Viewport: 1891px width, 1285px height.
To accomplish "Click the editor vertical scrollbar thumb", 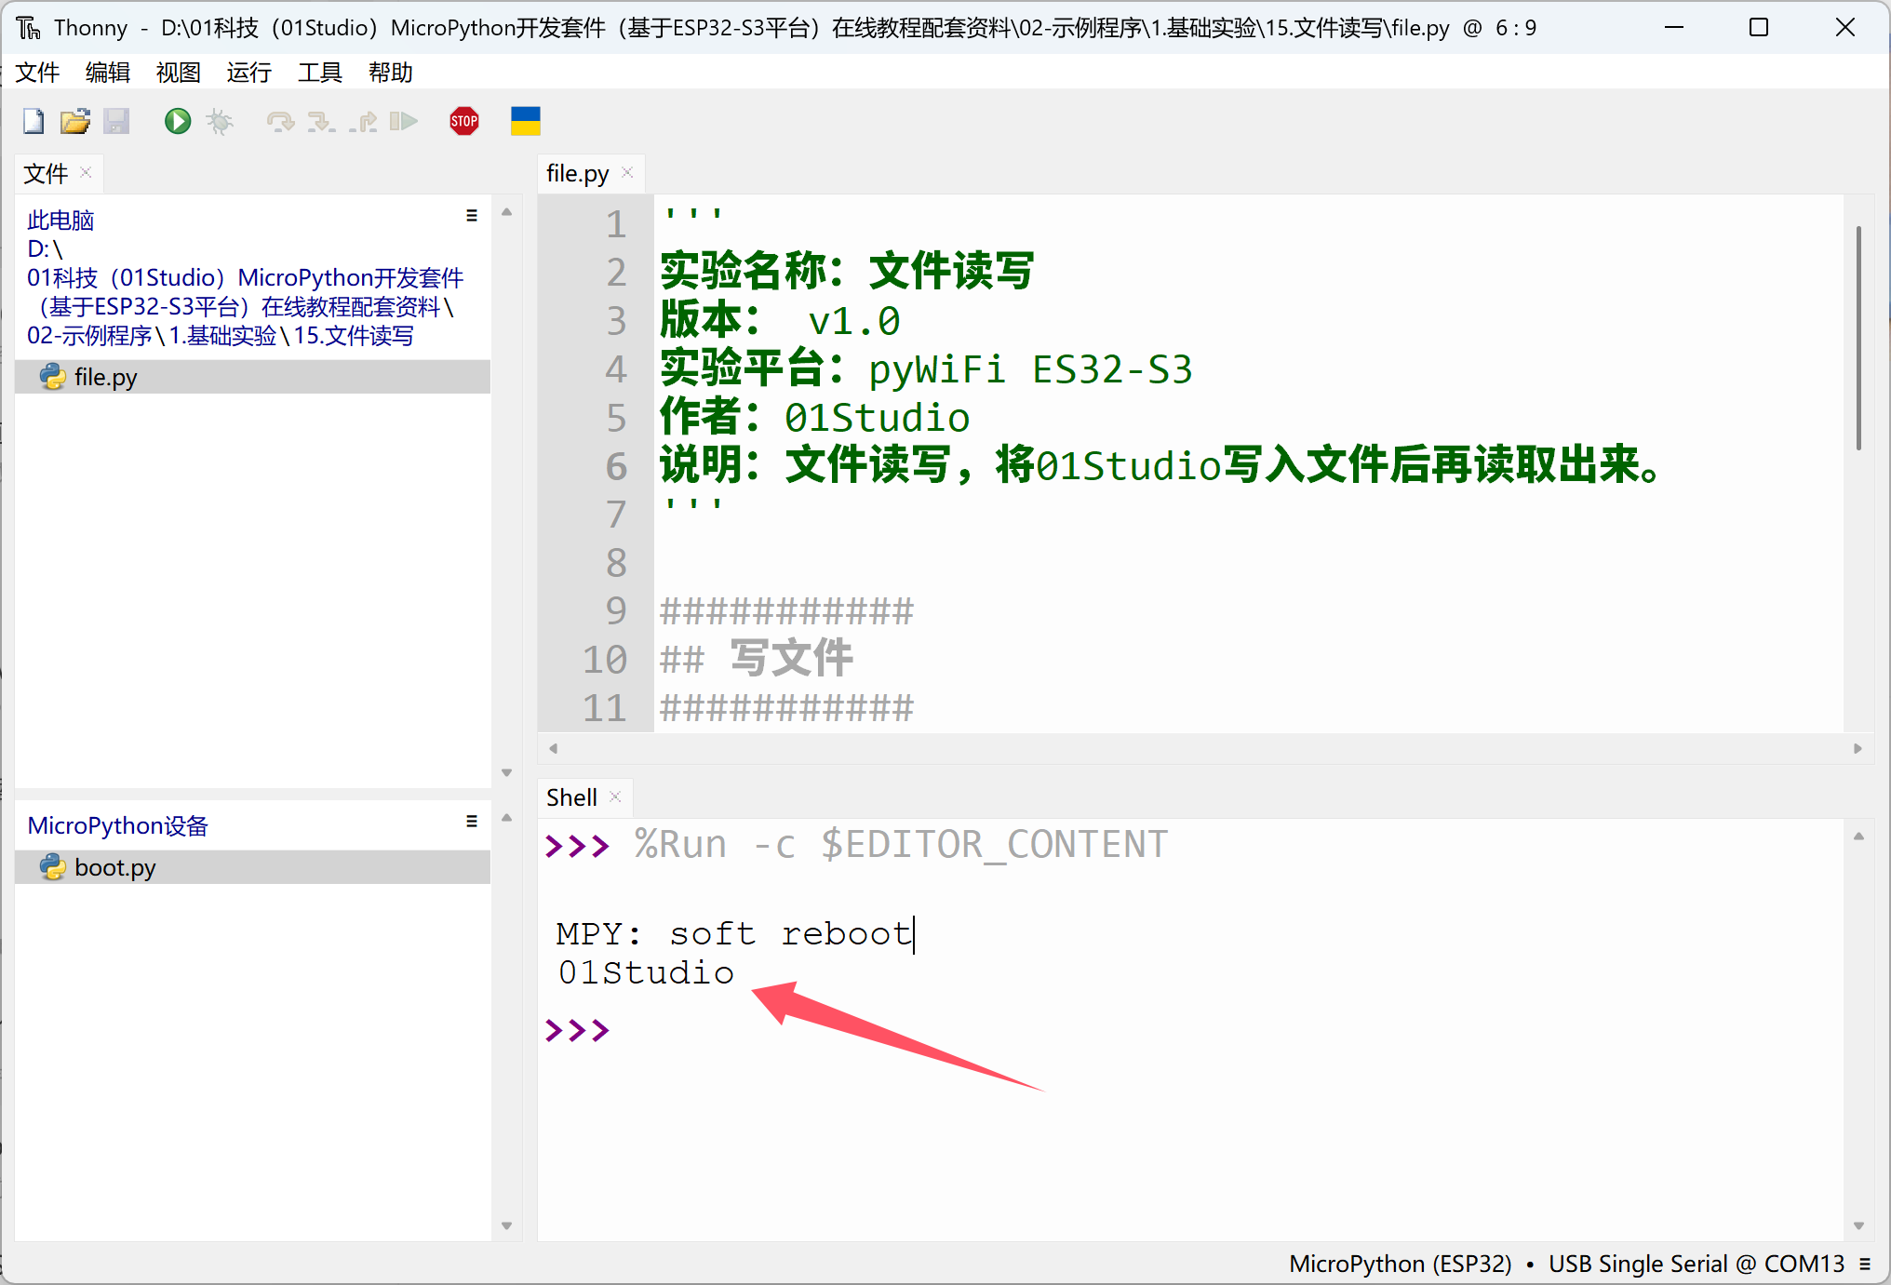I will tap(1858, 340).
